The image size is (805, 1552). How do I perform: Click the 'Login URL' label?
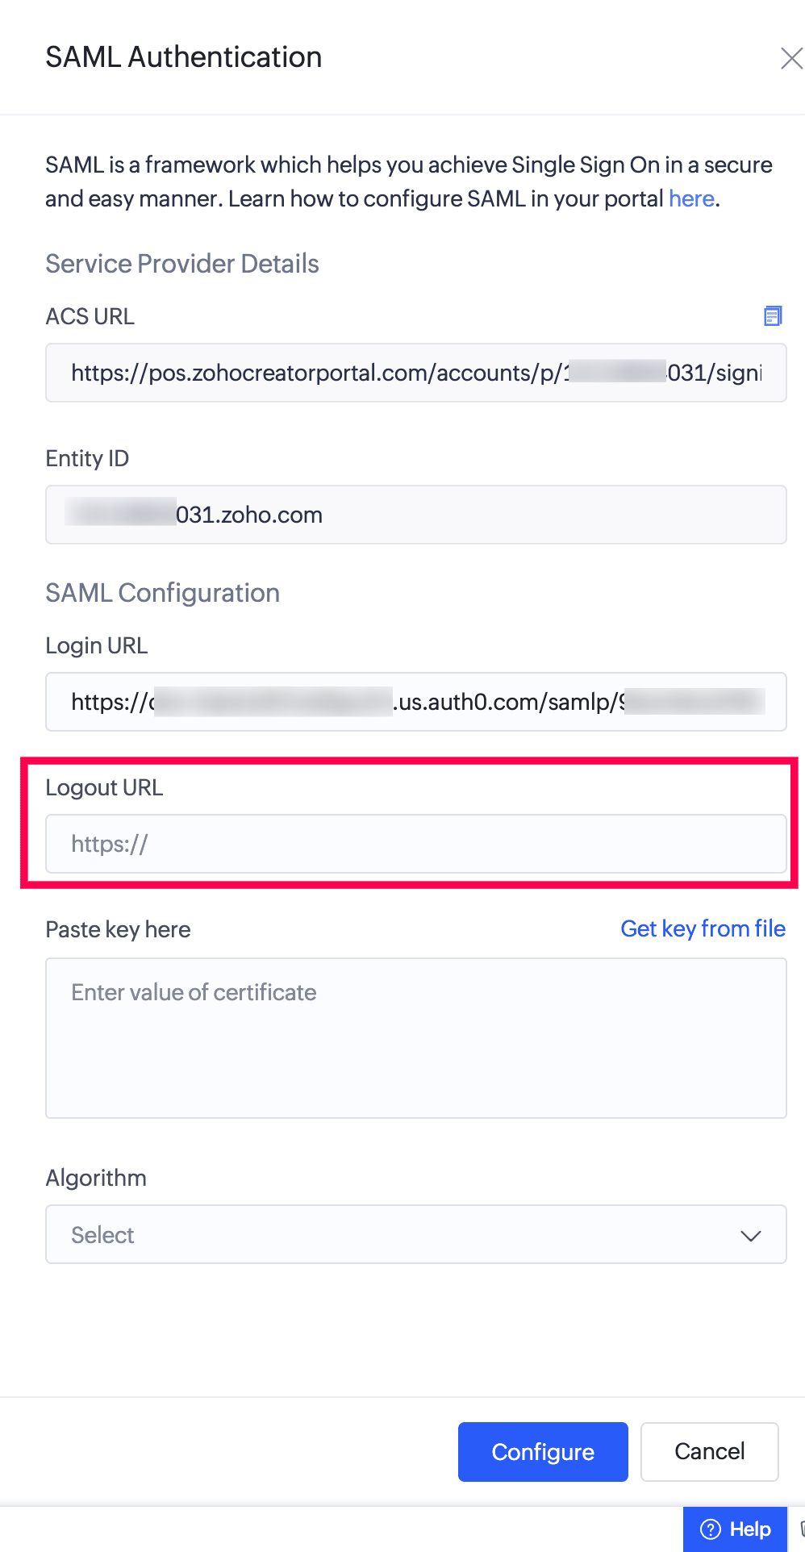coord(97,645)
